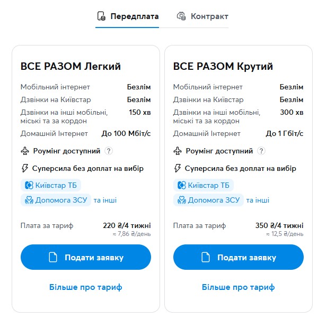Viewport: 318px width, 319px height.
Task: Open roaming help for the Легкий tariff
Action: click(109, 151)
